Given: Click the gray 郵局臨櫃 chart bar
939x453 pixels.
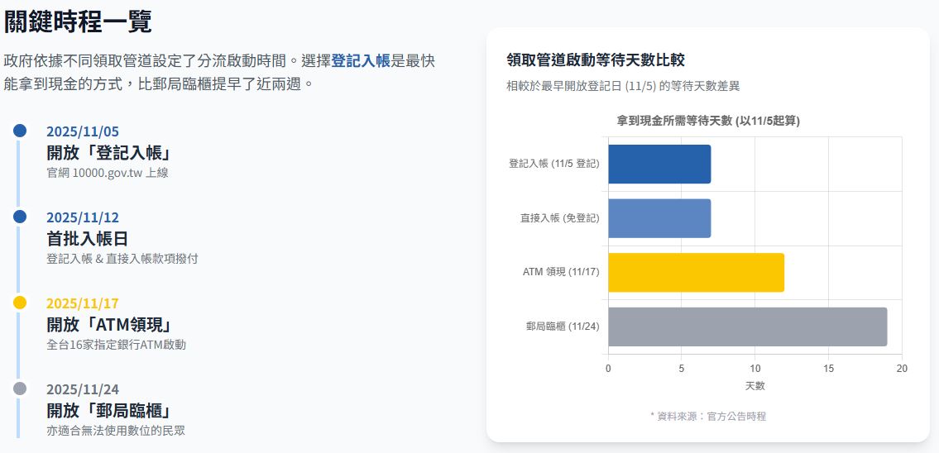Looking at the screenshot, I should 747,327.
